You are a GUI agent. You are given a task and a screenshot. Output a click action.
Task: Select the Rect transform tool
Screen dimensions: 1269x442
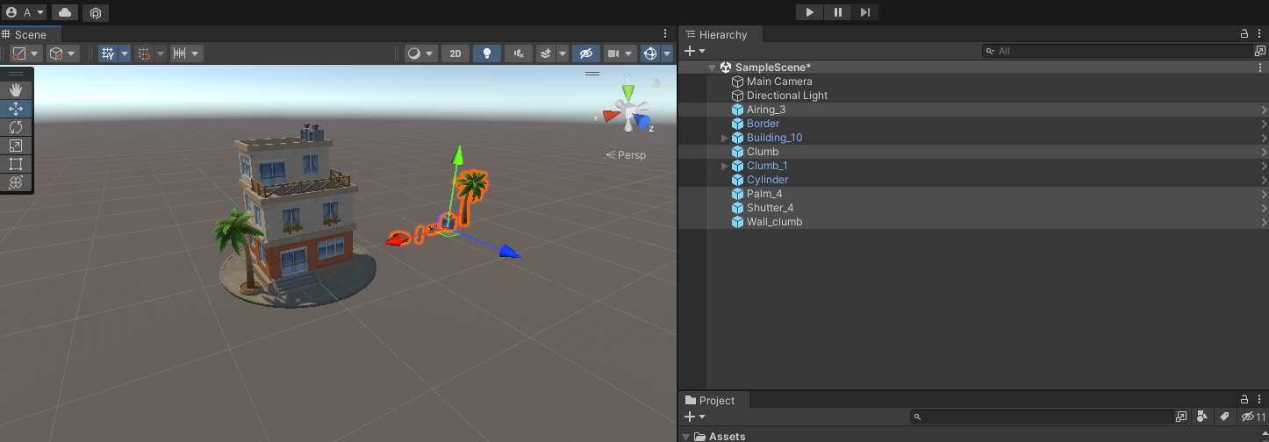[x=16, y=164]
